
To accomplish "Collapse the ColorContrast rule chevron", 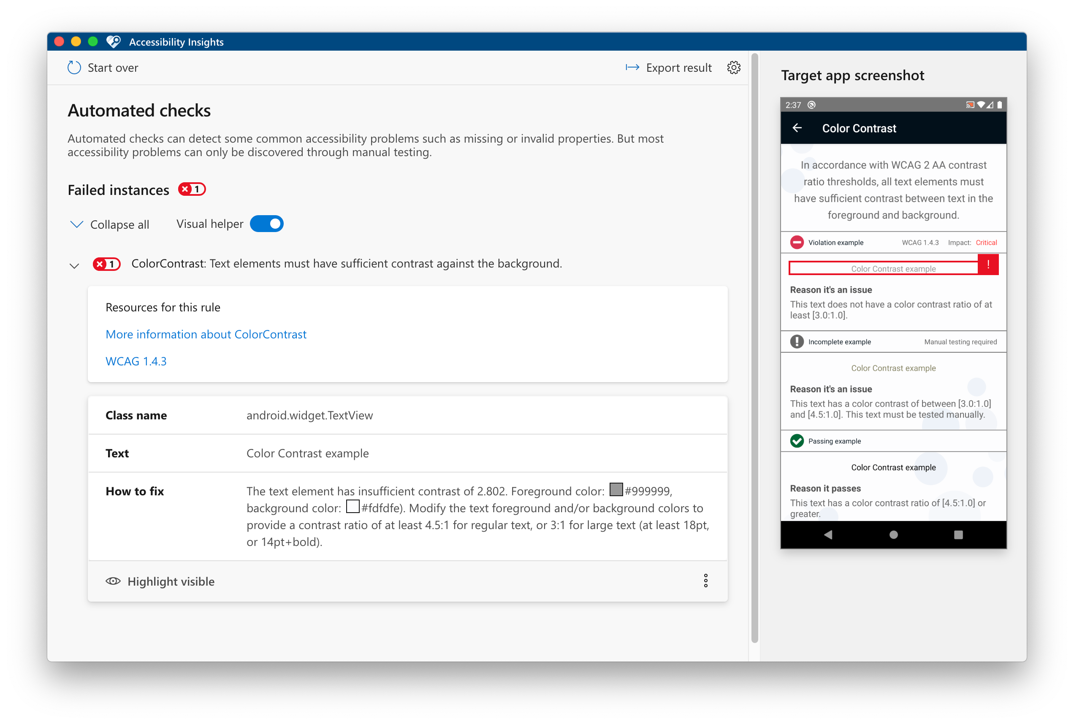I will coord(74,265).
